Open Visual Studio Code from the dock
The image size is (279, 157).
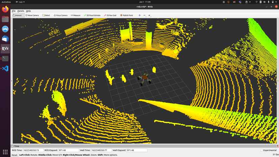coord(5,68)
